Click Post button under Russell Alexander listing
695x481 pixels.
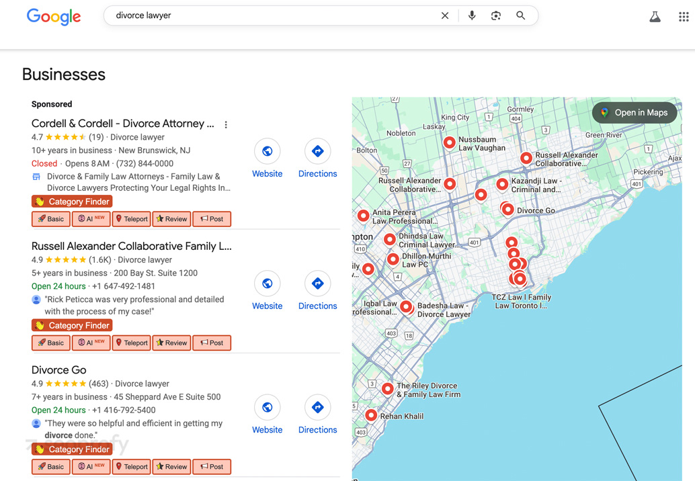pyautogui.click(x=212, y=343)
